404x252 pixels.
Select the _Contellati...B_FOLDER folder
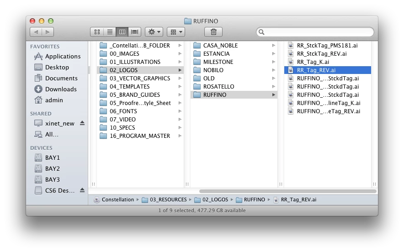(x=140, y=46)
